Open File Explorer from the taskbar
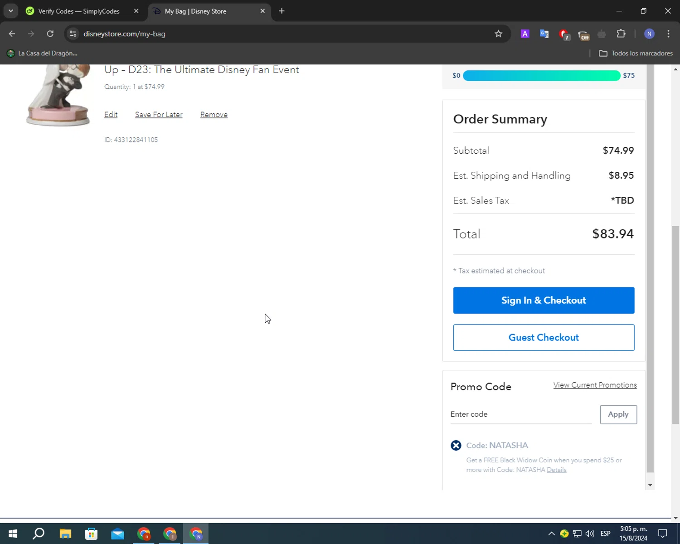This screenshot has height=544, width=680. [x=65, y=534]
